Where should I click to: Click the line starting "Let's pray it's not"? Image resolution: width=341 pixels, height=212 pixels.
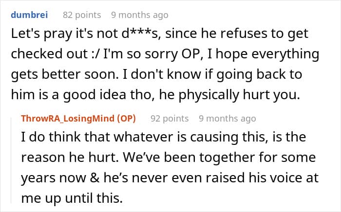click(159, 34)
